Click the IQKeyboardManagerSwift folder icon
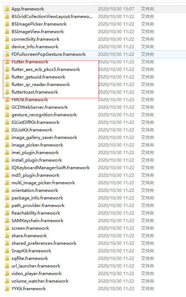186x297 pixels. tap(7, 168)
